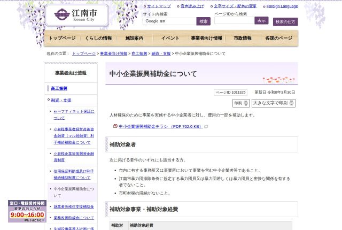Click printer icon on 大きな文字で印刷 button
This screenshot has height=230, width=342.
click(x=291, y=103)
